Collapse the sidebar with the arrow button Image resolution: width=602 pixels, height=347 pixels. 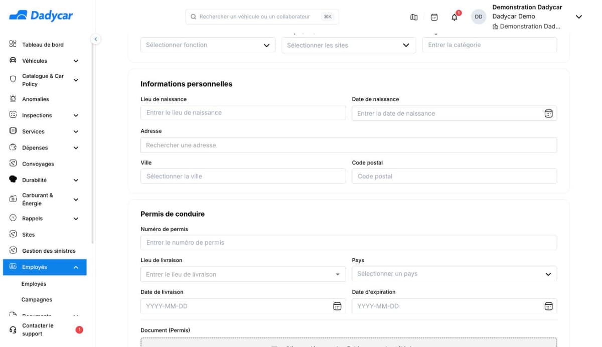[x=95, y=39]
